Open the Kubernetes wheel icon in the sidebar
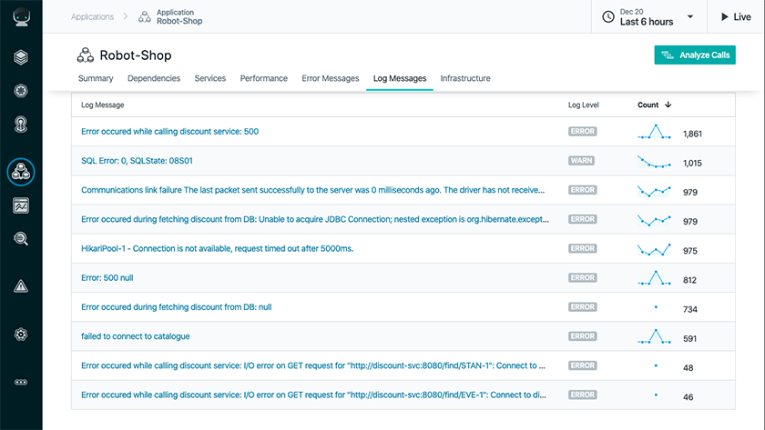765x430 pixels. click(x=21, y=91)
